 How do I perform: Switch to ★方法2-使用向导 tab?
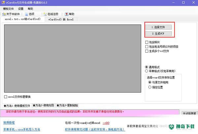pyautogui.click(x=43, y=105)
